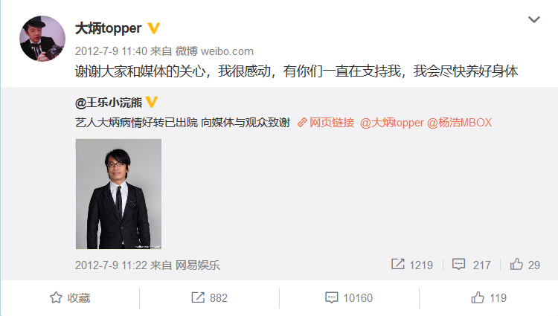Click the @杨浩MBOX mention
558x316 pixels.
pyautogui.click(x=459, y=123)
